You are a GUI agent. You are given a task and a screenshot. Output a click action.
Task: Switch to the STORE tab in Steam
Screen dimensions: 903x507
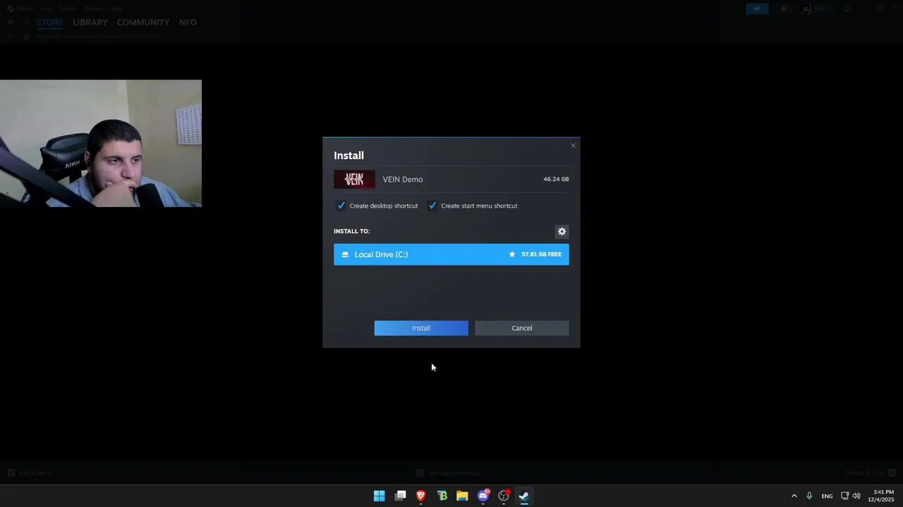click(49, 23)
